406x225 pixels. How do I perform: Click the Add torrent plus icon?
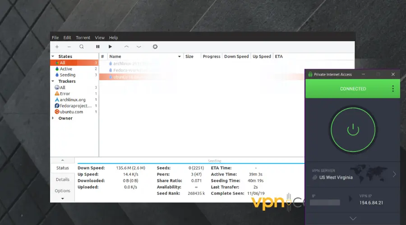pyautogui.click(x=57, y=47)
